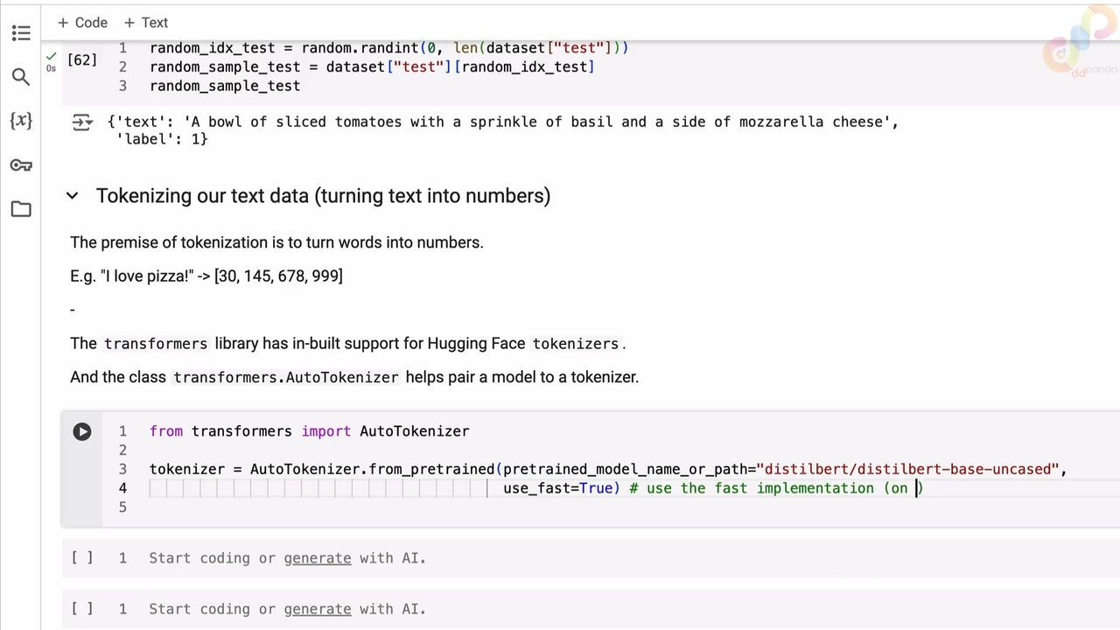Screen dimensions: 1120x630
Task: Collapse the Tokenizing our text data section
Action: tap(73, 196)
